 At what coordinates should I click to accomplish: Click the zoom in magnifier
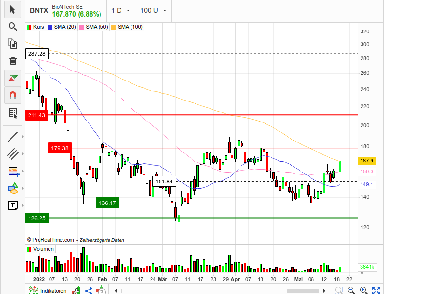pyautogui.click(x=363, y=290)
